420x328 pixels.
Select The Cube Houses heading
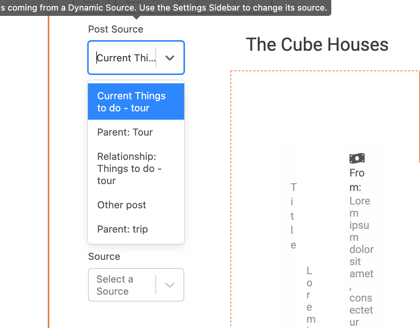point(317,44)
